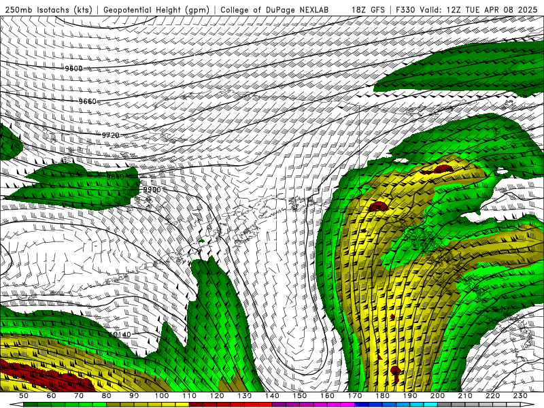Click the 140 kts color bar label
Screen dimensions: 544x408
pos(272,396)
